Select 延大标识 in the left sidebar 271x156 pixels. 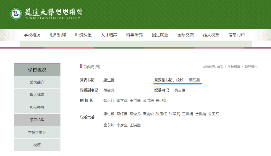pyautogui.click(x=37, y=95)
